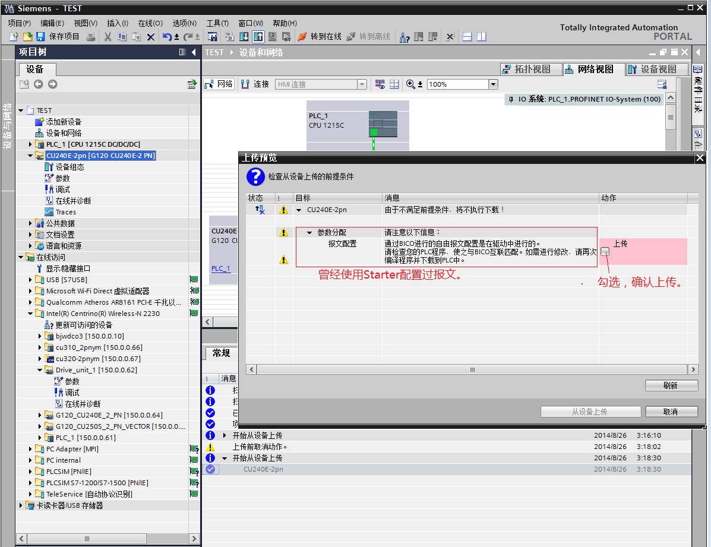Switch to 设备视图 tab
Screen dimensions: 711x547
pyautogui.click(x=656, y=69)
